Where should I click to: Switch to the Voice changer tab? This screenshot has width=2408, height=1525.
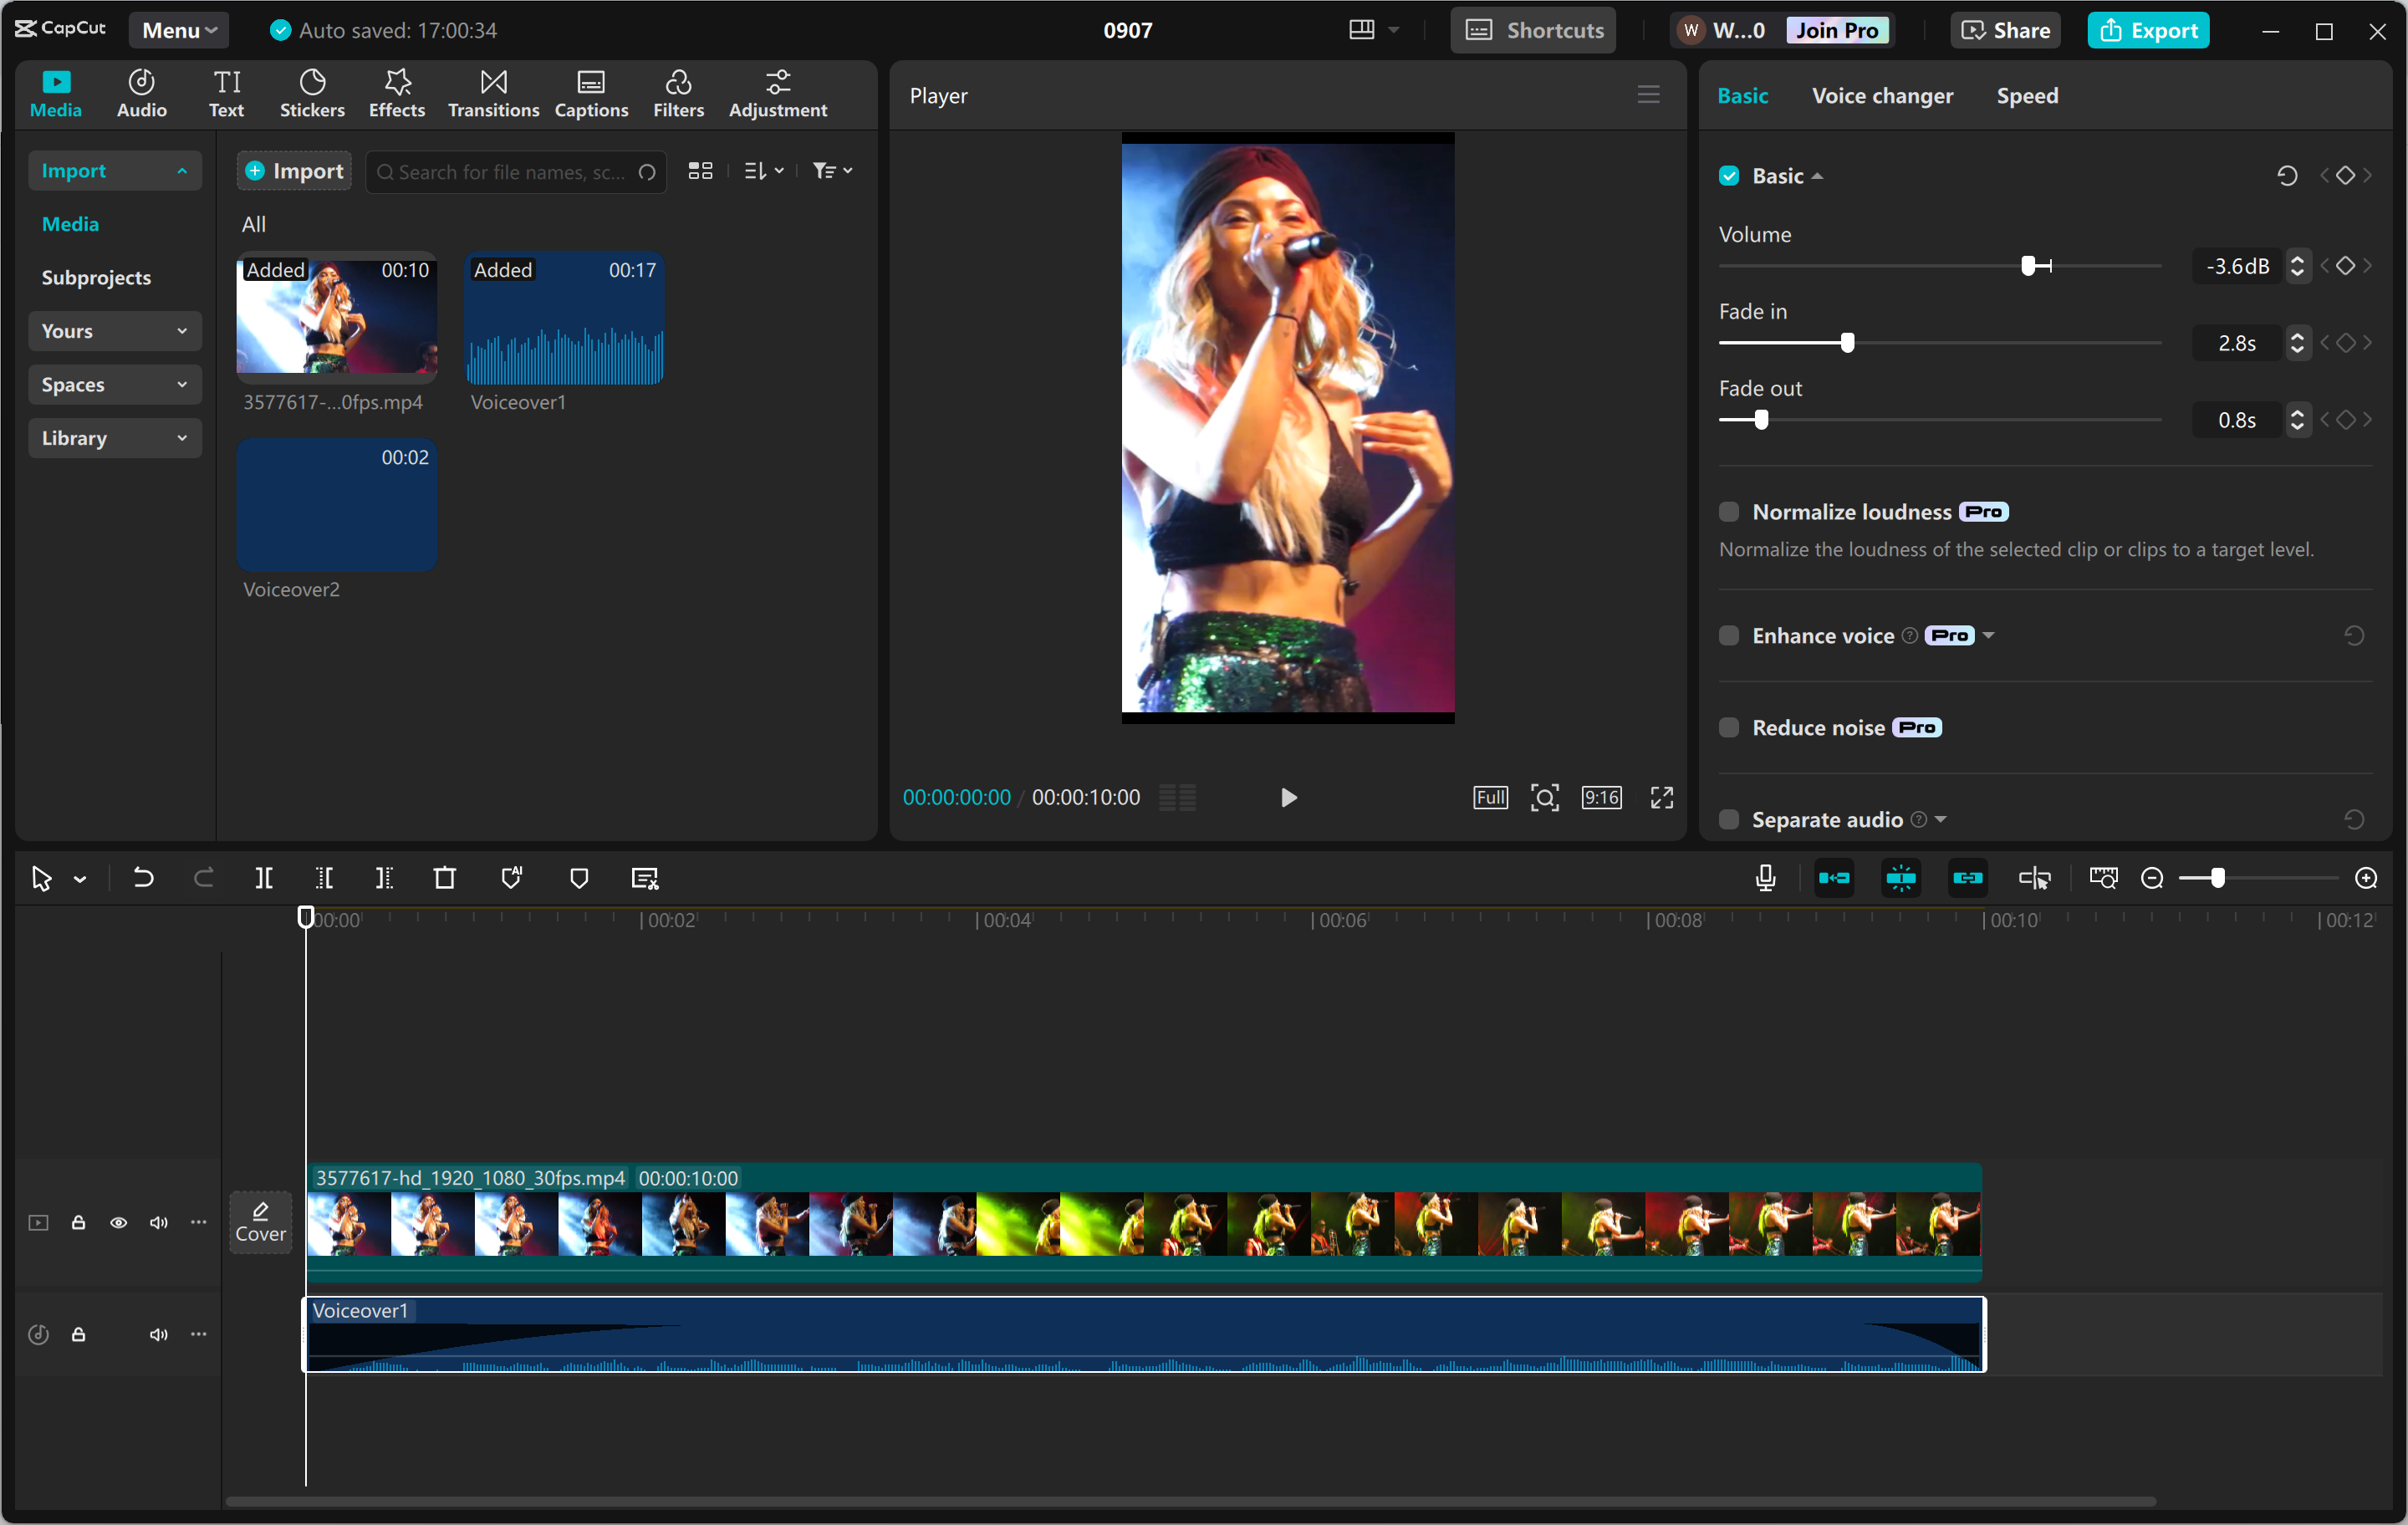click(1881, 95)
